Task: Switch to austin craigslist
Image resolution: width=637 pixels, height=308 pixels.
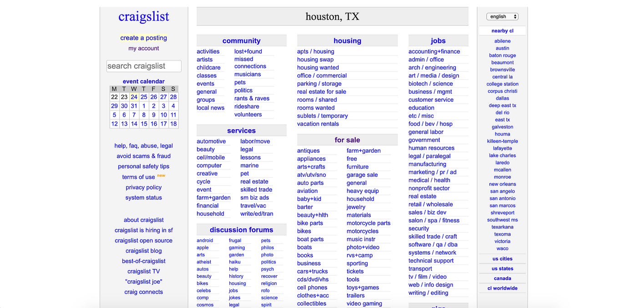Action: pyautogui.click(x=502, y=48)
